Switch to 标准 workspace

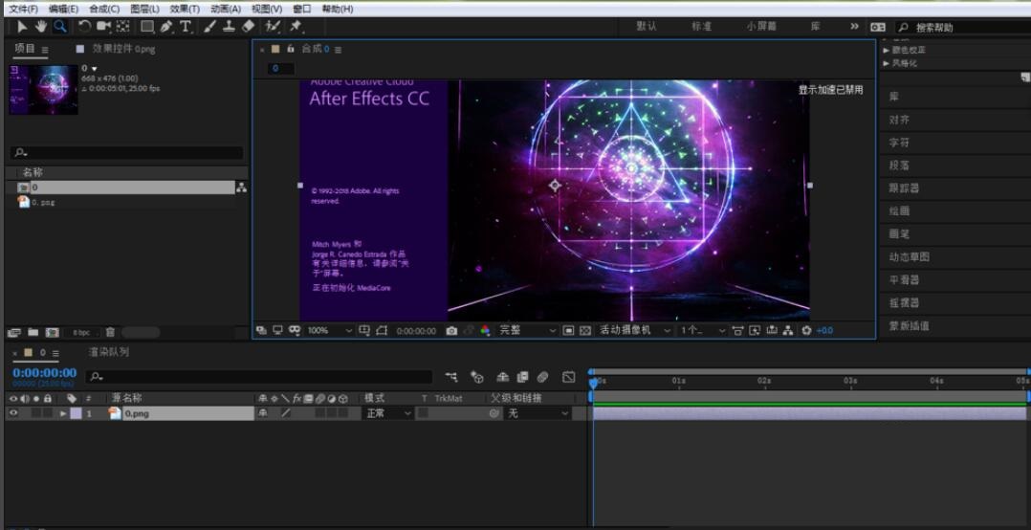(x=702, y=27)
